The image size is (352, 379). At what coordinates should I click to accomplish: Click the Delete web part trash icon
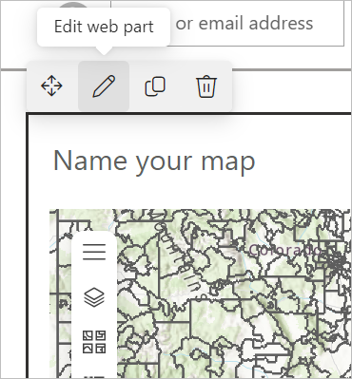pyautogui.click(x=206, y=86)
